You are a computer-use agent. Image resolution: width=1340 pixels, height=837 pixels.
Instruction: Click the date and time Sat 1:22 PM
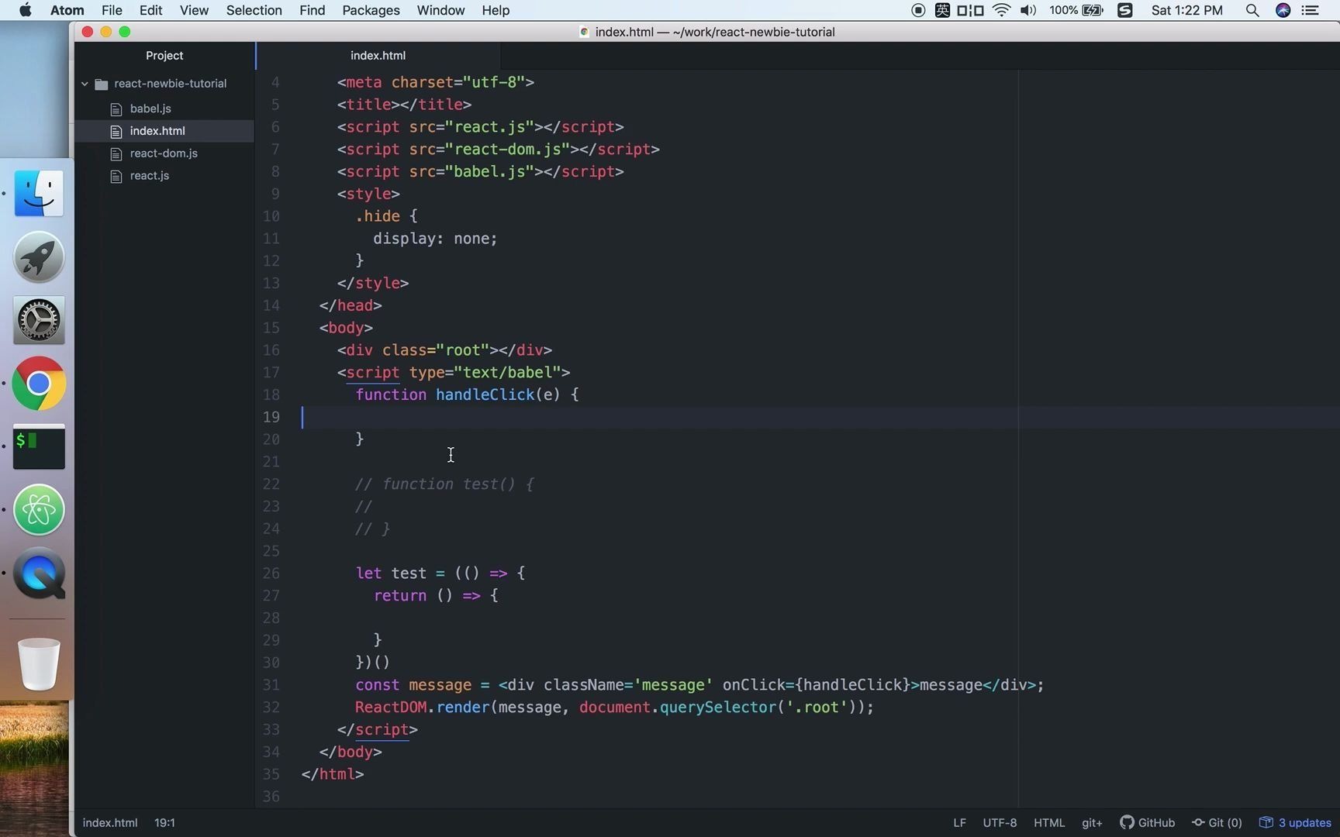1187,10
